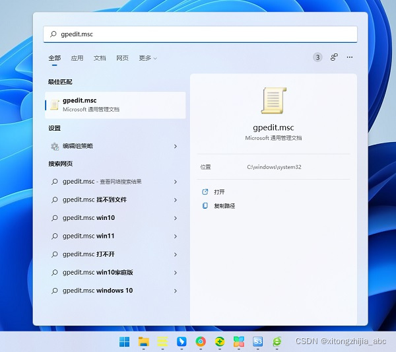The image size is (396, 352).
Task: Open the three-dot options menu
Action: (350, 57)
